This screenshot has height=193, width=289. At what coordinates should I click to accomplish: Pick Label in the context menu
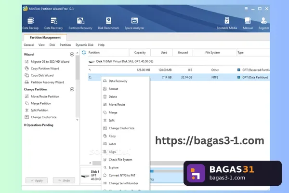pos(125,144)
